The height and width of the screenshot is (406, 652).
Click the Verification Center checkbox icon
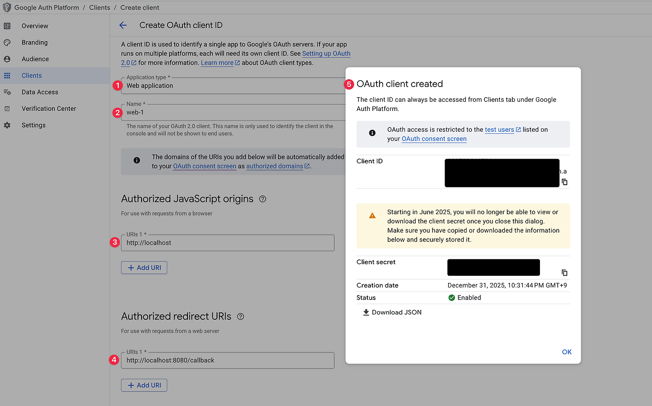tap(7, 109)
